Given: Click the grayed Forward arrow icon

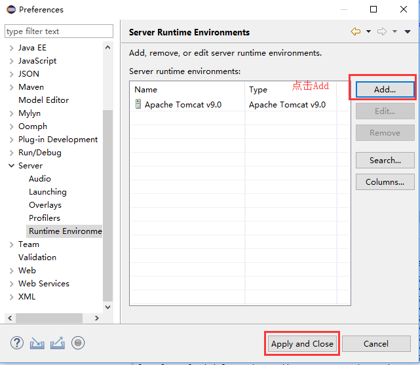Looking at the screenshot, I should tap(382, 31).
